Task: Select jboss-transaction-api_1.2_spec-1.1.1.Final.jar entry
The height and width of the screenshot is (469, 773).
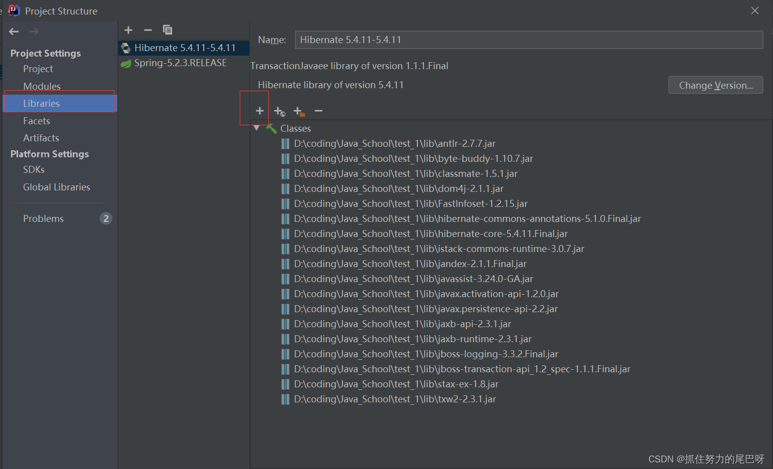Action: click(x=462, y=369)
